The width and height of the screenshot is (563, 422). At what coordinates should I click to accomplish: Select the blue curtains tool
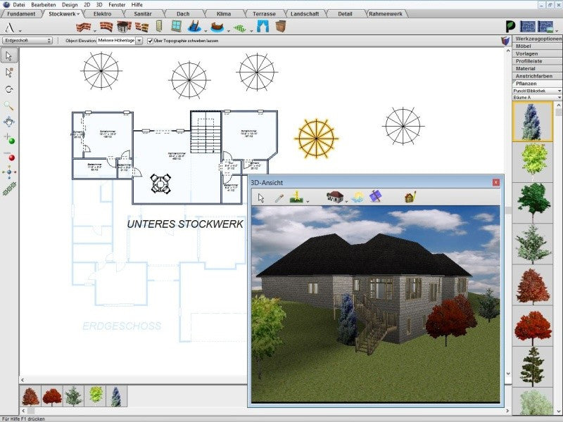point(262,26)
